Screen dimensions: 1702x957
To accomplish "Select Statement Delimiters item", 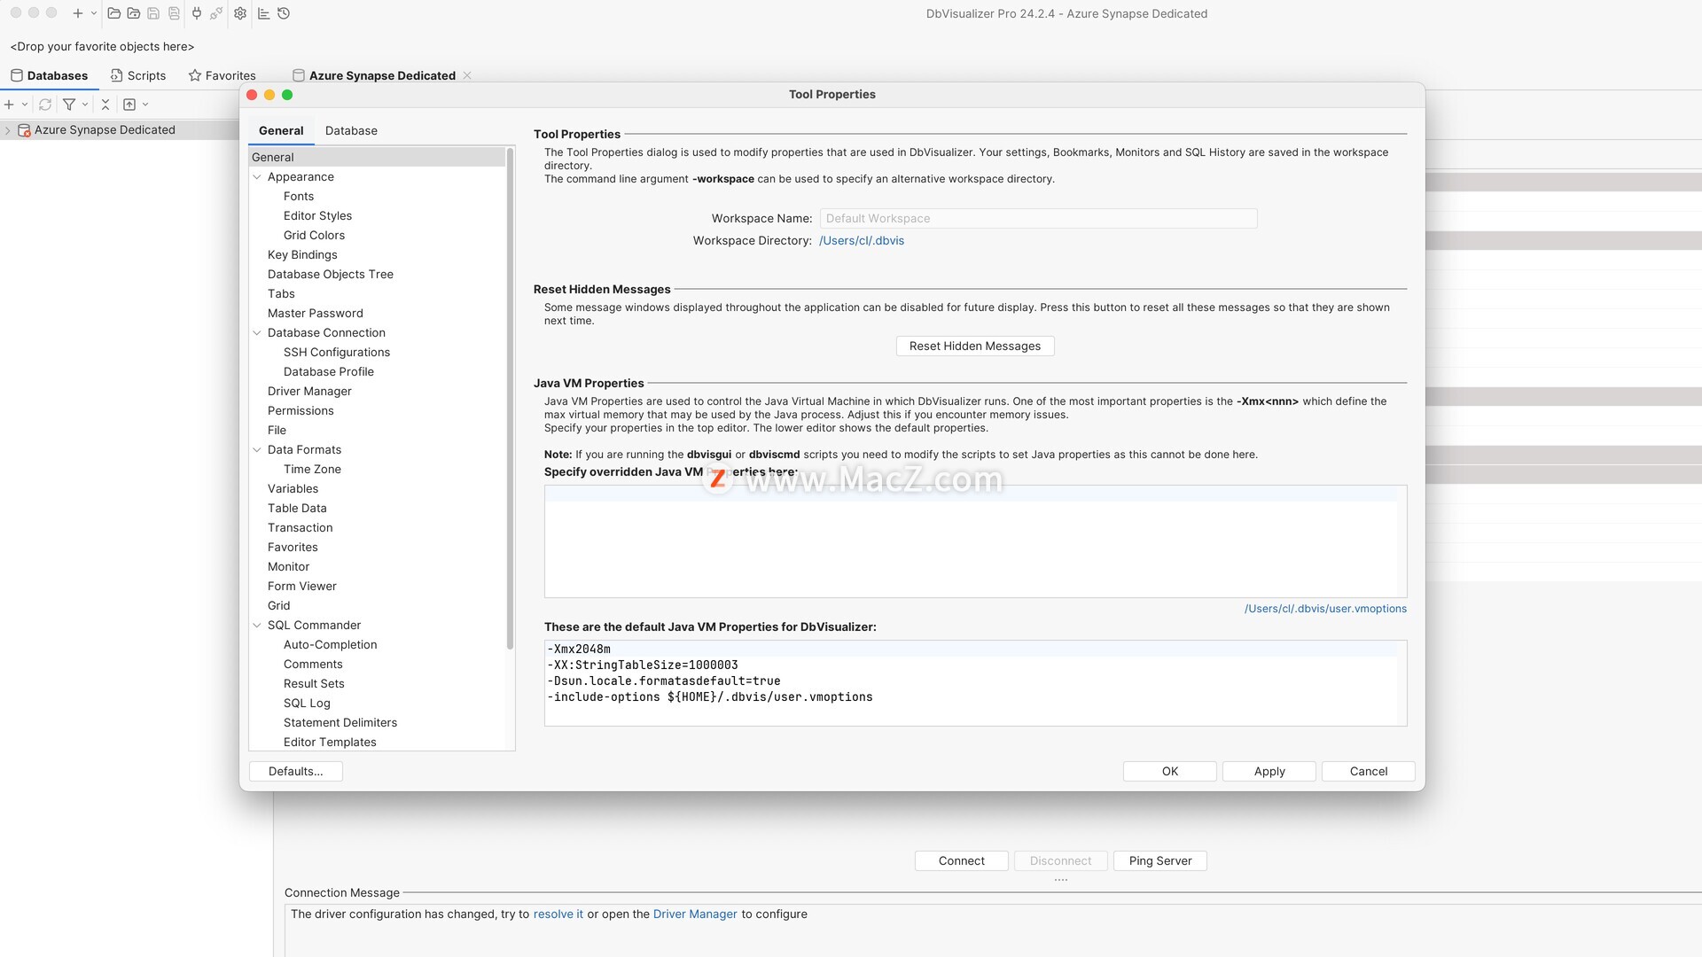I will (x=340, y=723).
